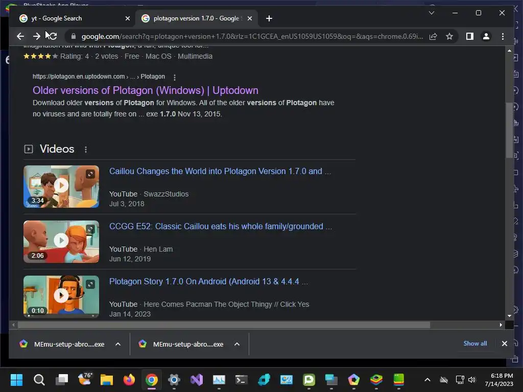Open the tab search dropdown

(x=431, y=13)
